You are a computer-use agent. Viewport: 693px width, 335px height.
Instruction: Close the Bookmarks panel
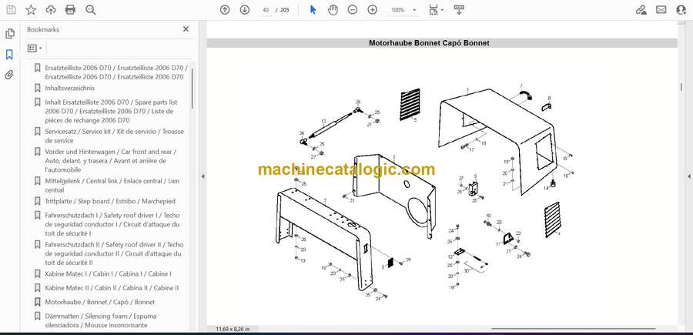coord(186,29)
